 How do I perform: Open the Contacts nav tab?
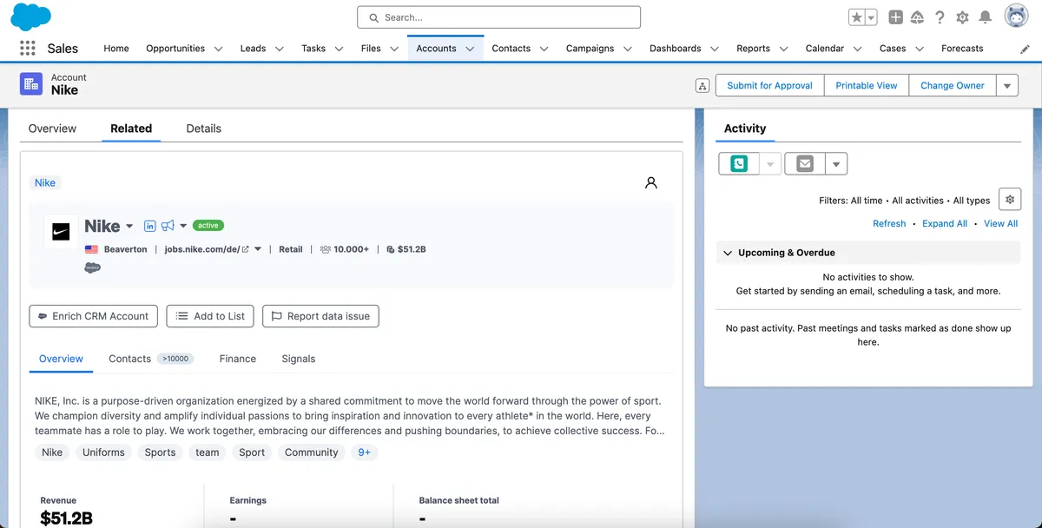click(x=511, y=49)
